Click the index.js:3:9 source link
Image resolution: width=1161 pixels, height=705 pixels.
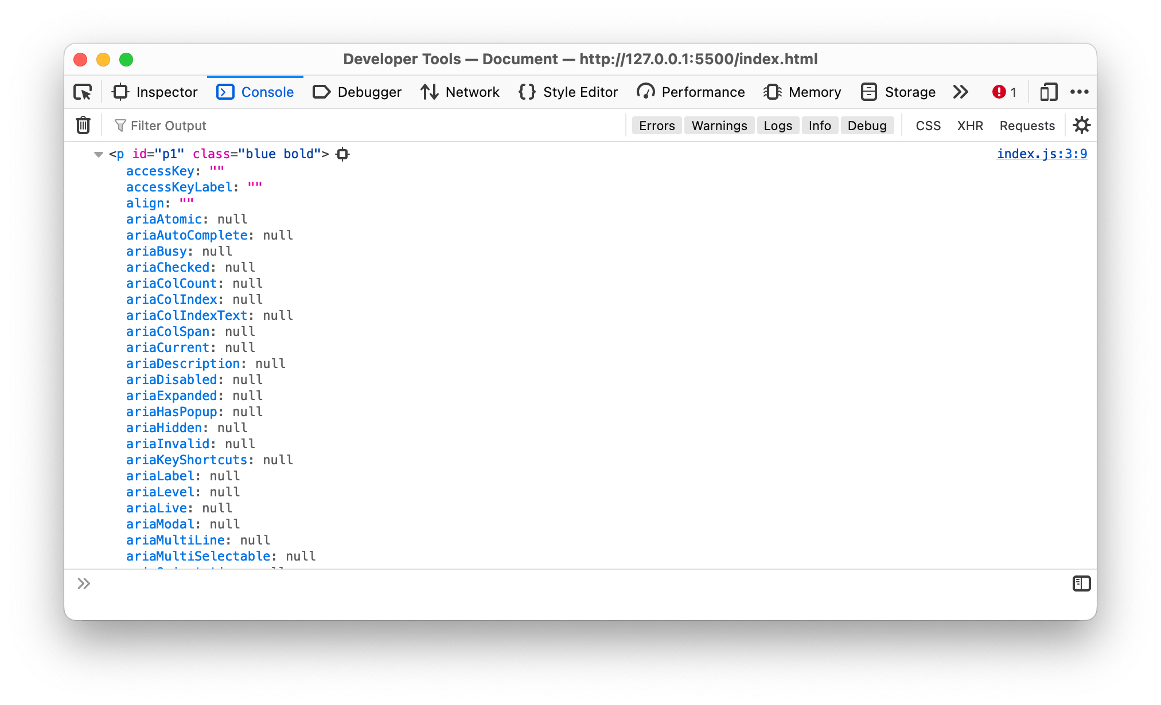coord(1044,153)
